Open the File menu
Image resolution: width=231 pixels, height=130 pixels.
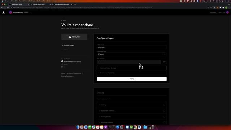[x=12, y=1]
